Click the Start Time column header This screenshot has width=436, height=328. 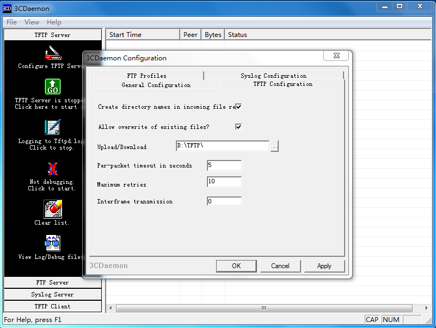143,35
